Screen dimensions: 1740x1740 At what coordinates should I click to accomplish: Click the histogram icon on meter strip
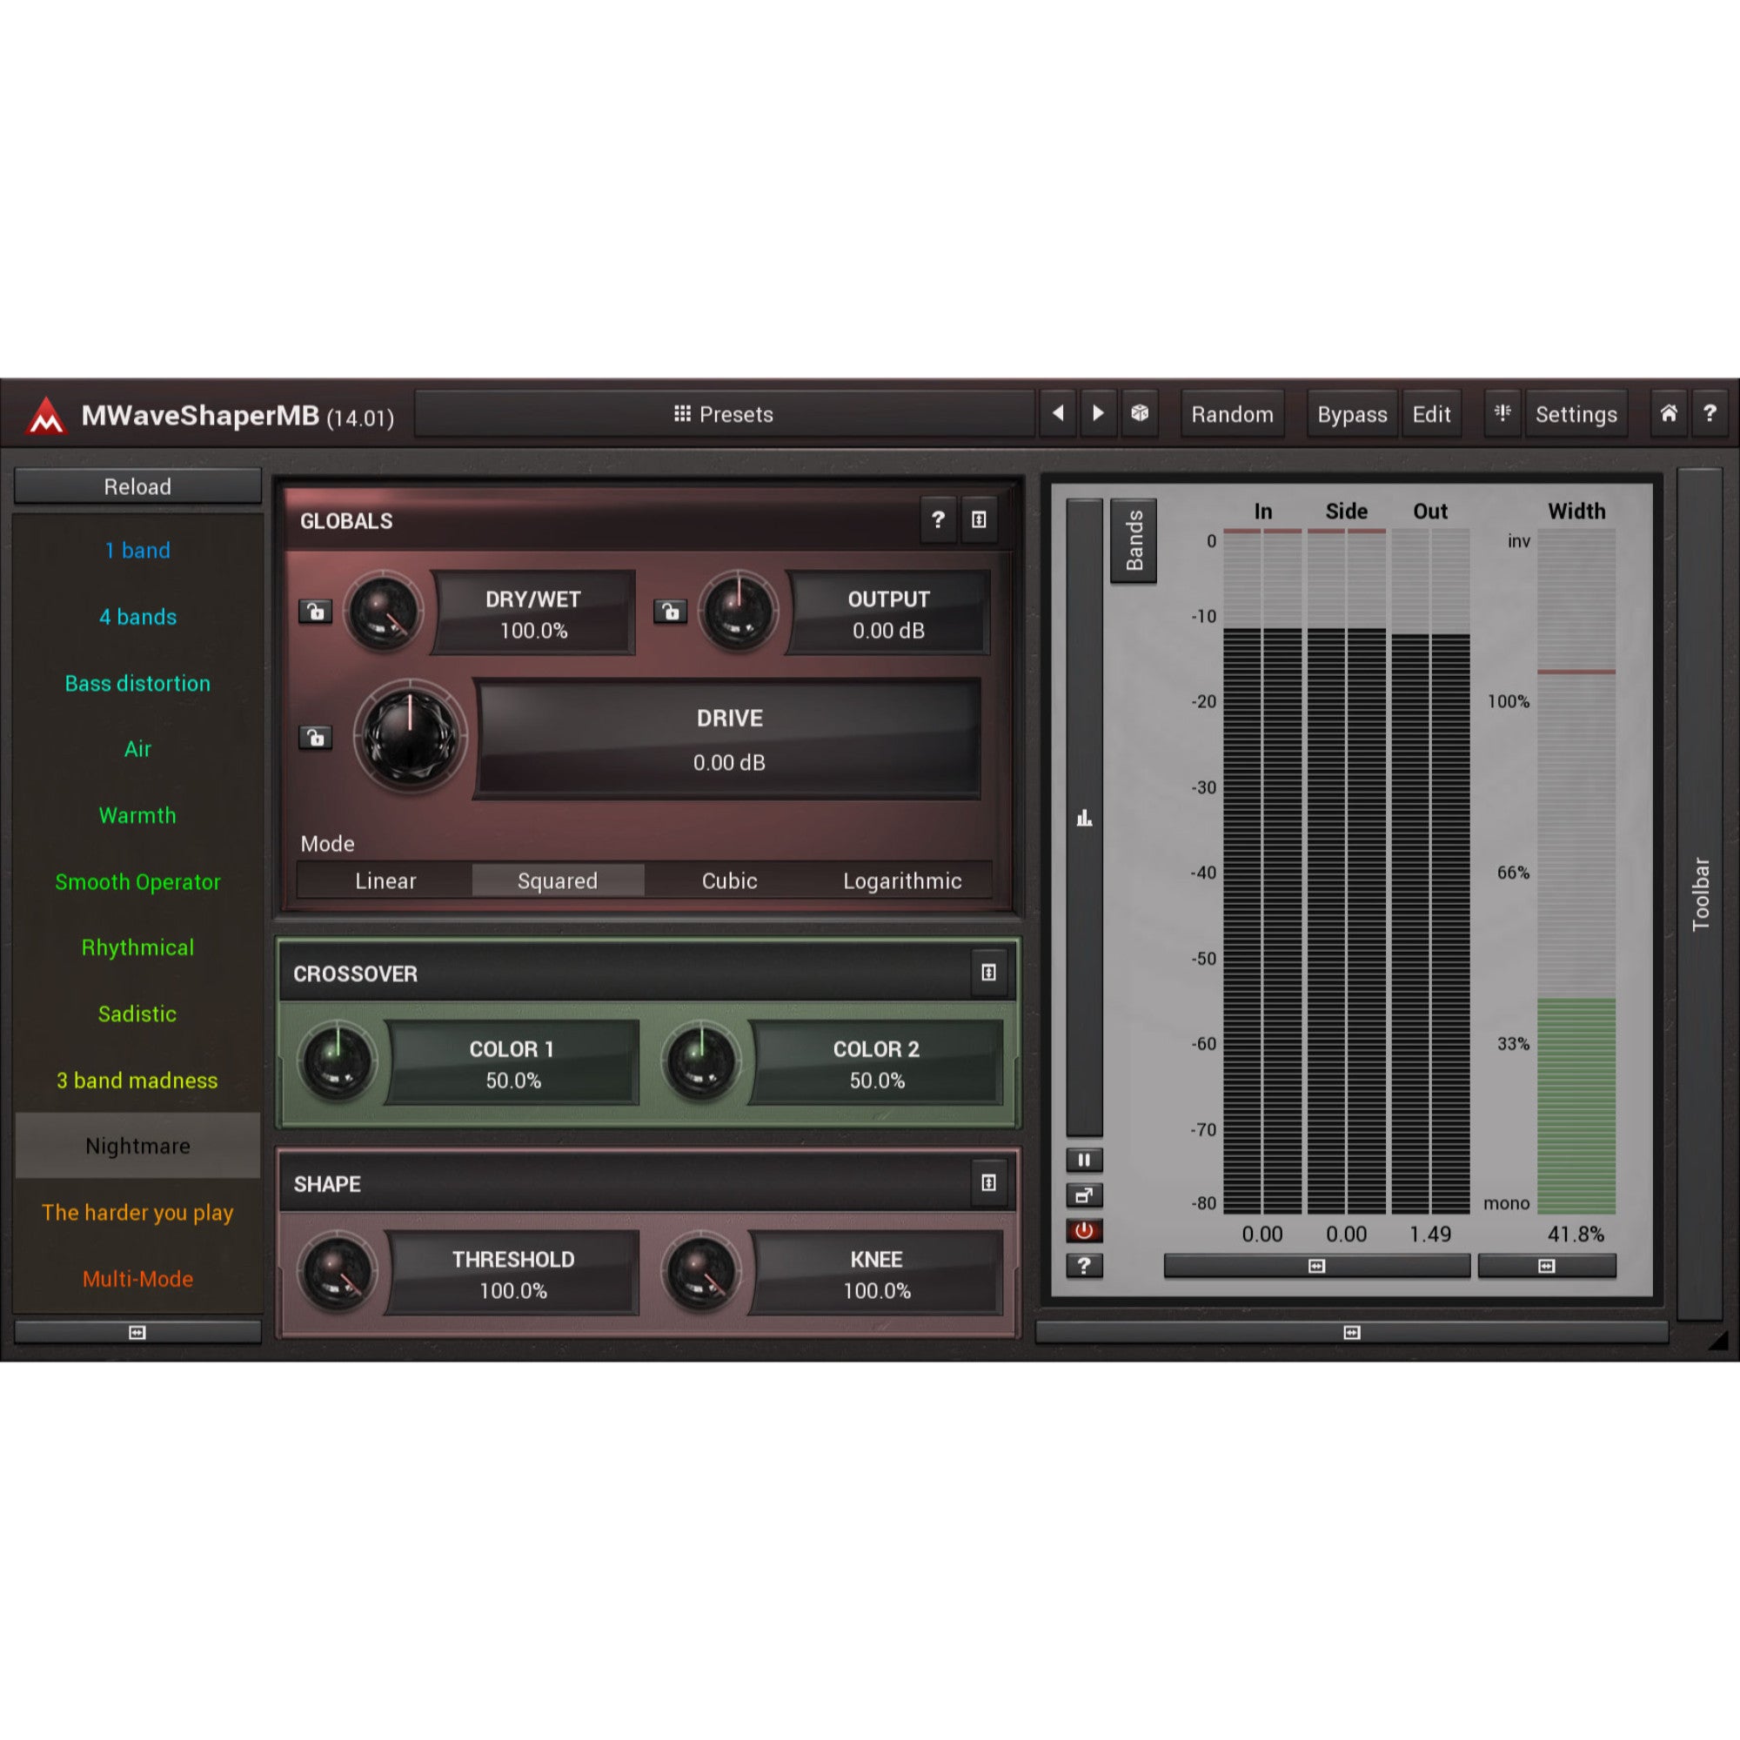1084,818
